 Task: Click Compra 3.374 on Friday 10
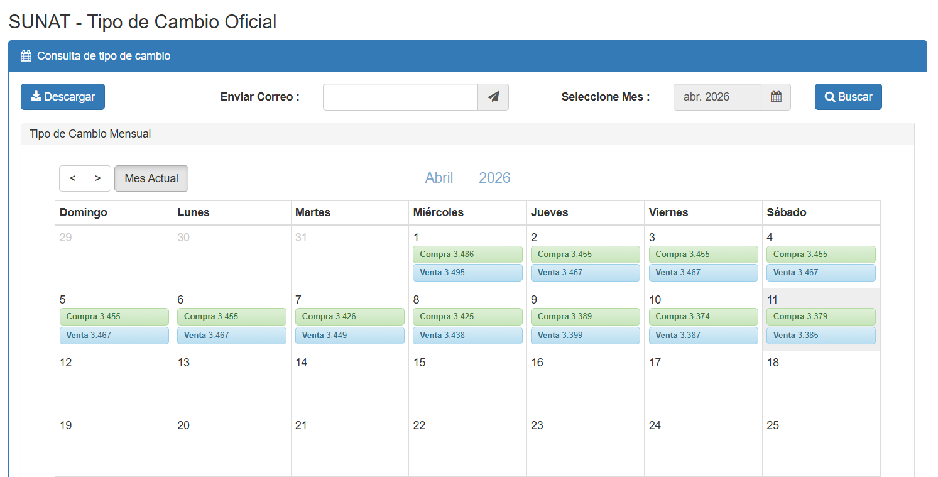pos(703,317)
